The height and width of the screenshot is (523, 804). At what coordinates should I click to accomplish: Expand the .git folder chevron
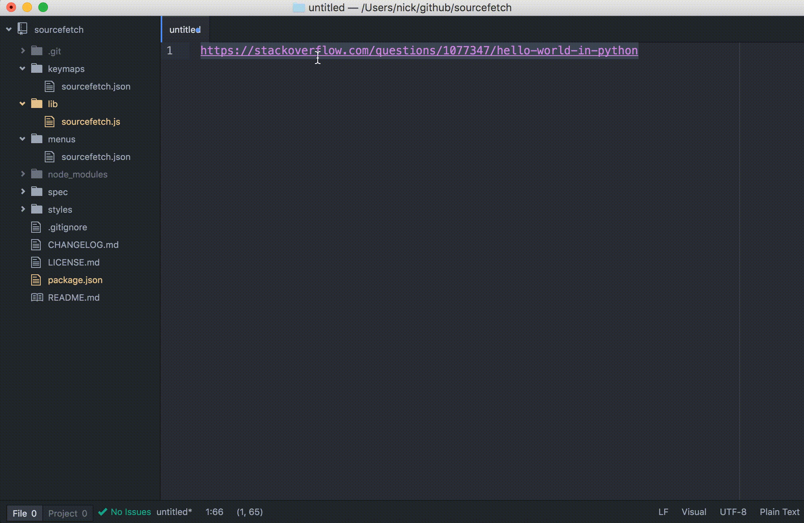[x=23, y=51]
